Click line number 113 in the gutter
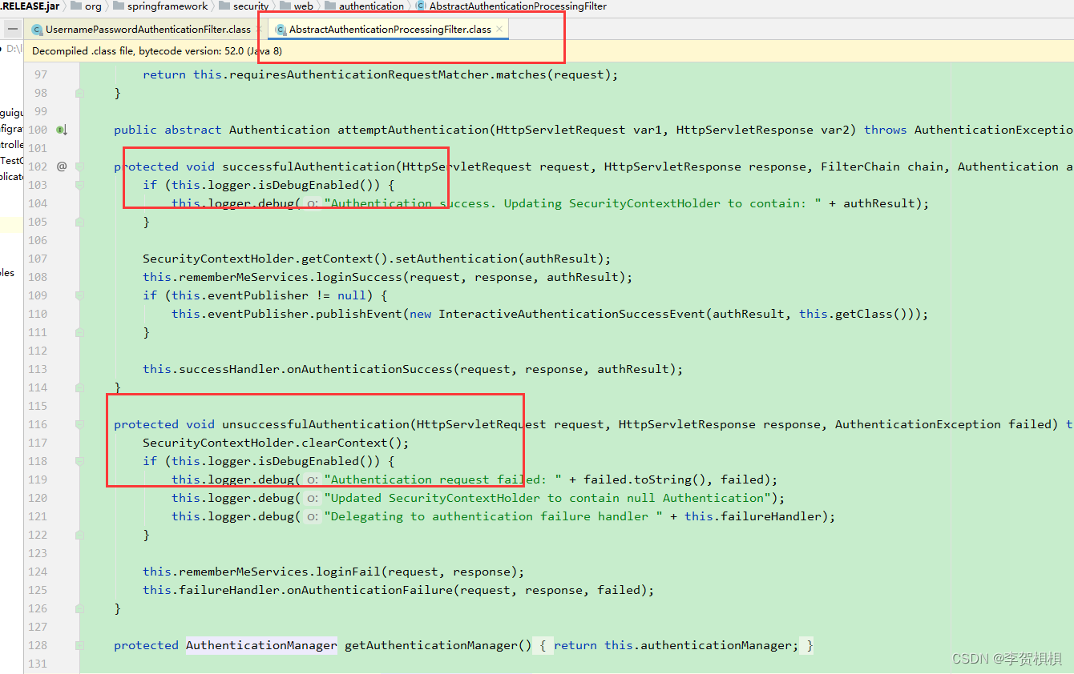 [38, 369]
